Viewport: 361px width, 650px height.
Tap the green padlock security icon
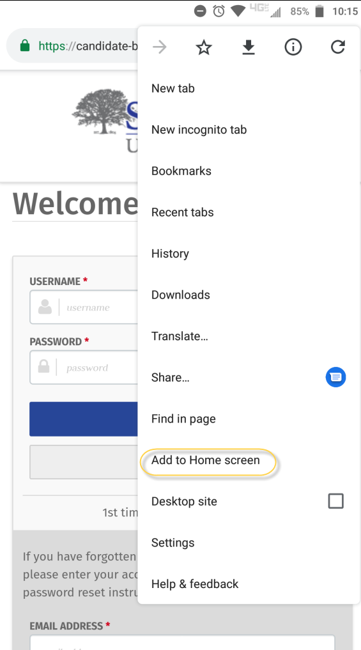[x=25, y=45]
